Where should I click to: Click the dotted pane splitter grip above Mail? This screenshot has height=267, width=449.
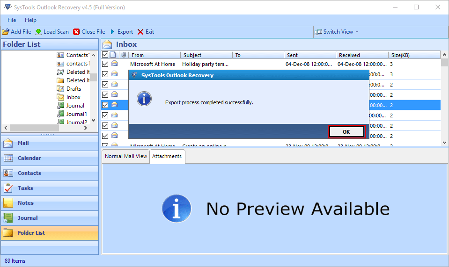(48, 134)
